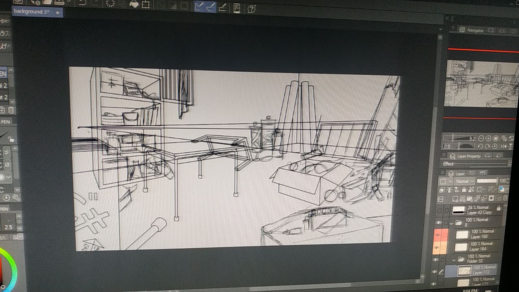Click the Clear (sunburst) icon in the toolbar

(110, 4)
